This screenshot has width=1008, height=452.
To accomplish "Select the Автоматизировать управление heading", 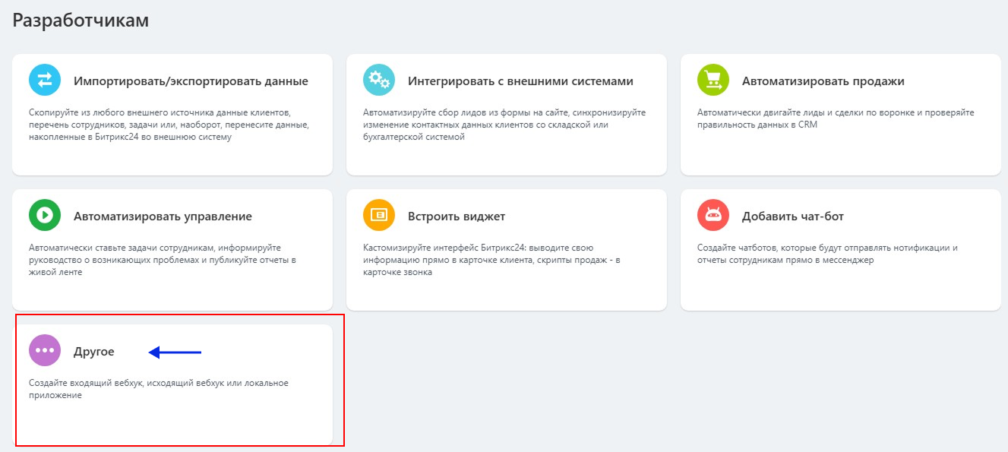I will point(163,217).
